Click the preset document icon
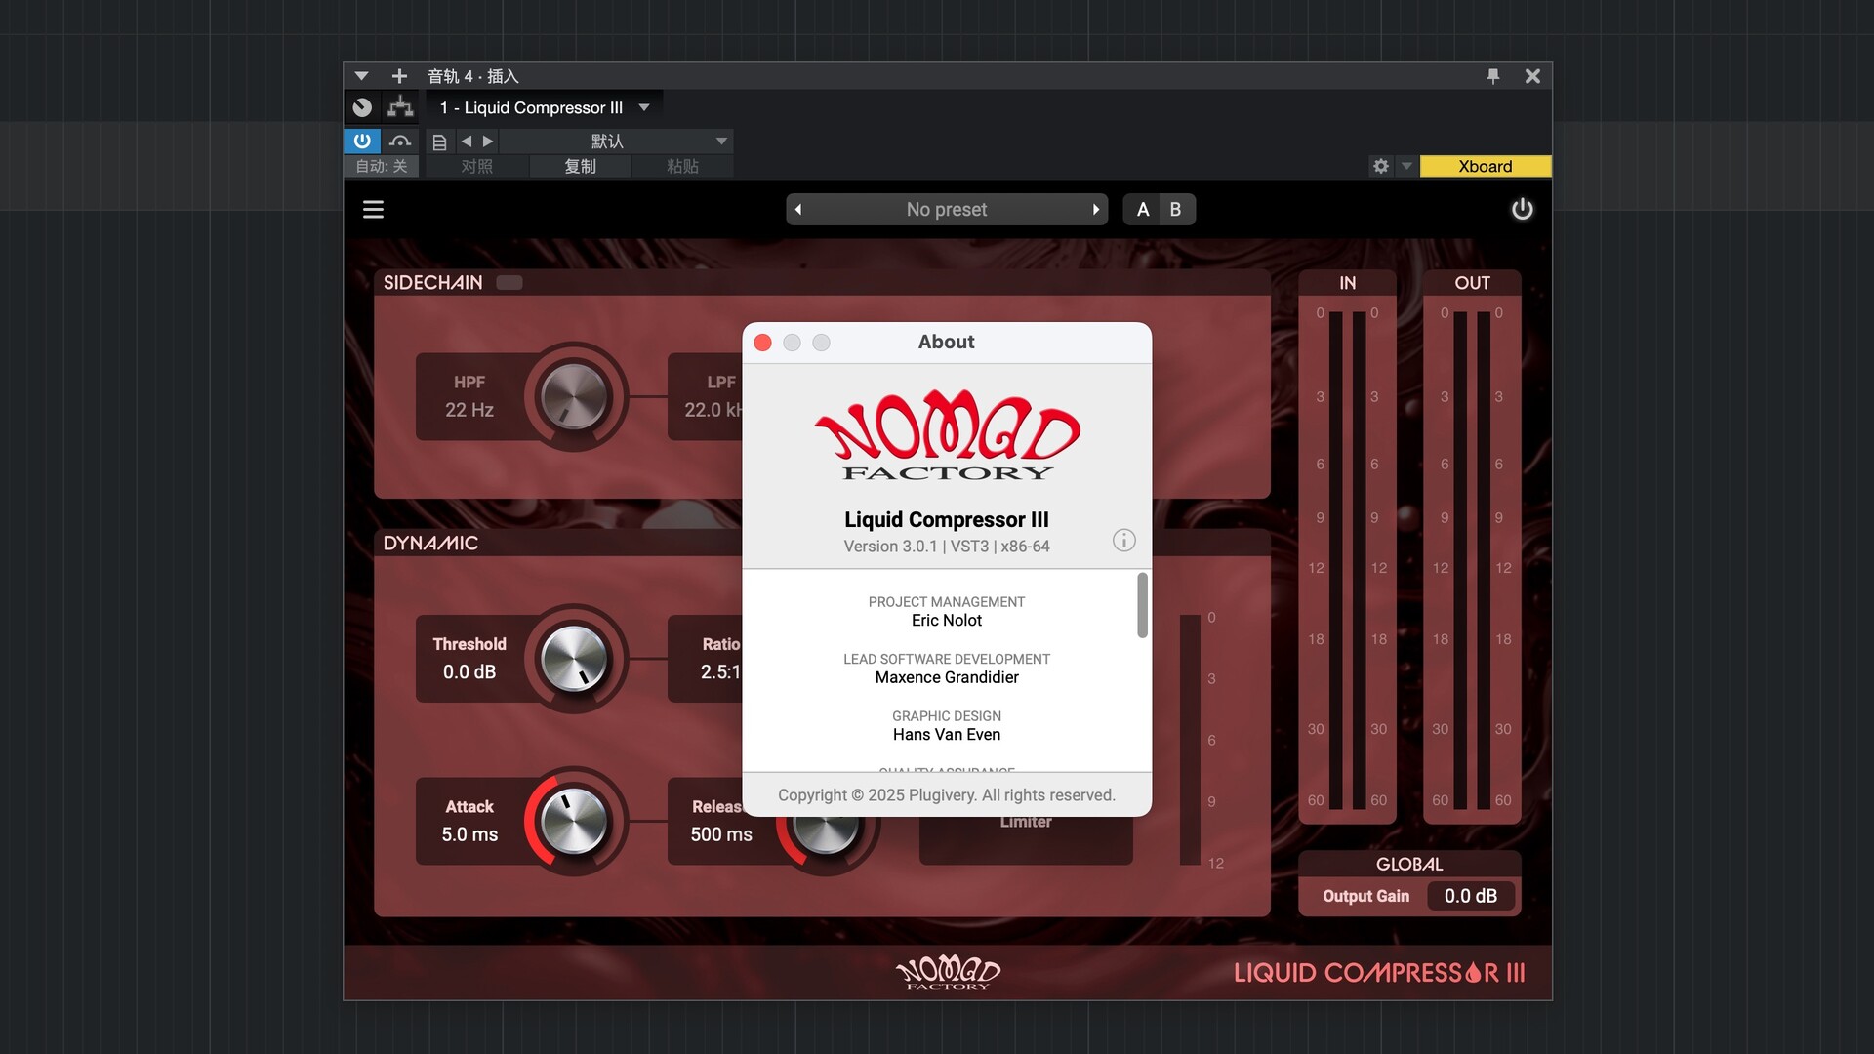Image resolution: width=1874 pixels, height=1054 pixels. tap(439, 142)
